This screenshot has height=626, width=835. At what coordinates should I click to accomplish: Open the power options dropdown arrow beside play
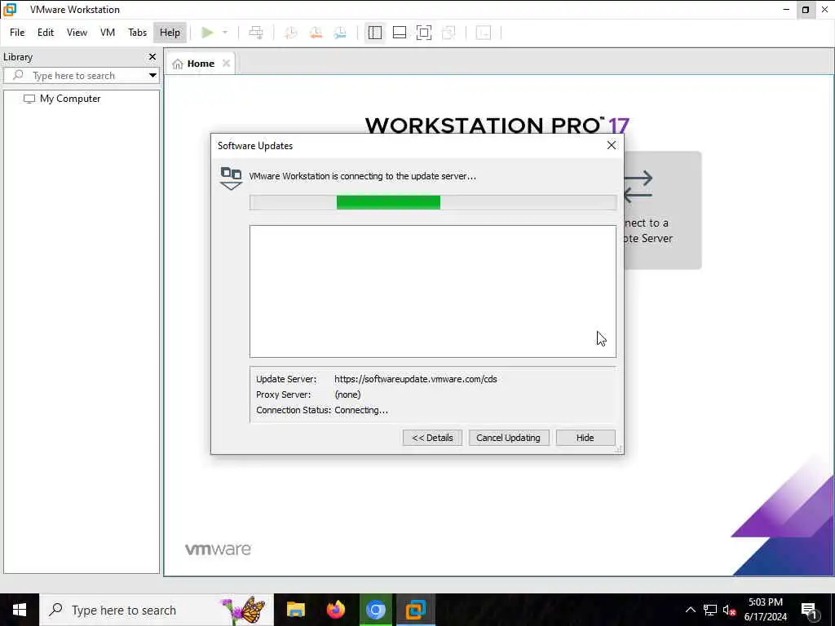[225, 33]
